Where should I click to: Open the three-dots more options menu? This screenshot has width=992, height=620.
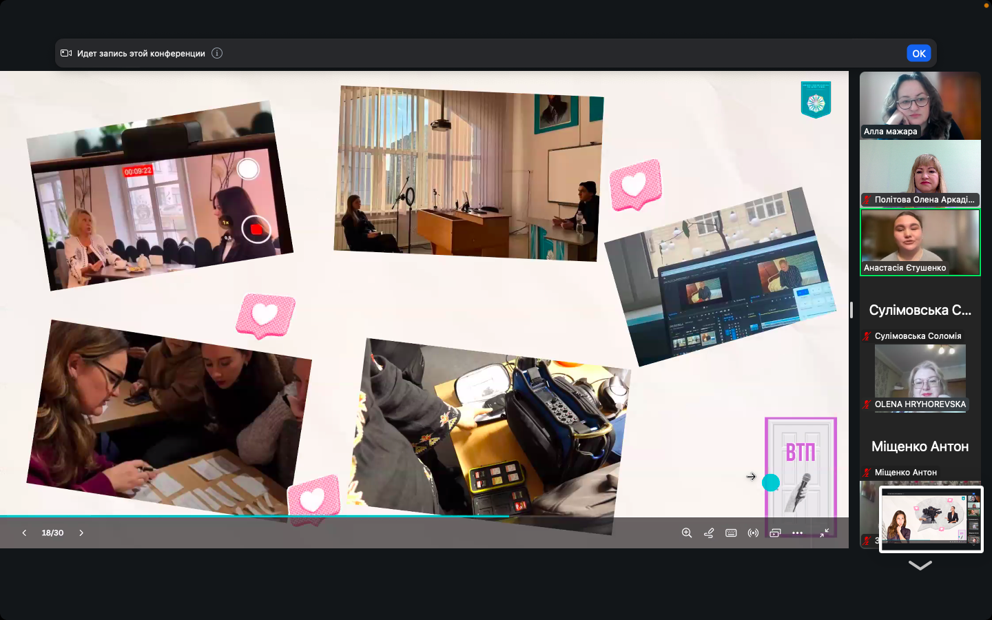(x=797, y=533)
